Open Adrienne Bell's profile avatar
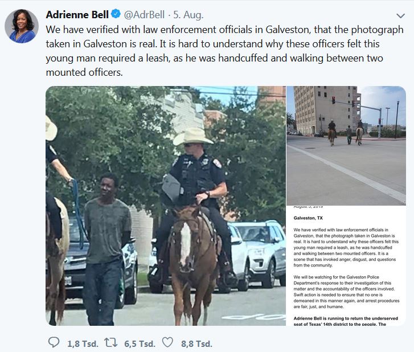Image resolution: width=414 pixels, height=352 pixels. tap(22, 26)
